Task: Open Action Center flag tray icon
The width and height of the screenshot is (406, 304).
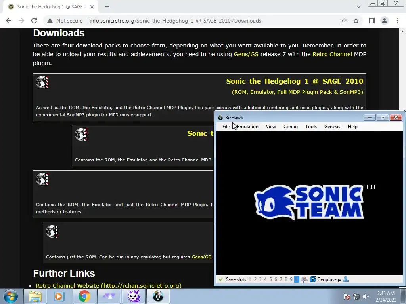Action: [x=347, y=296]
